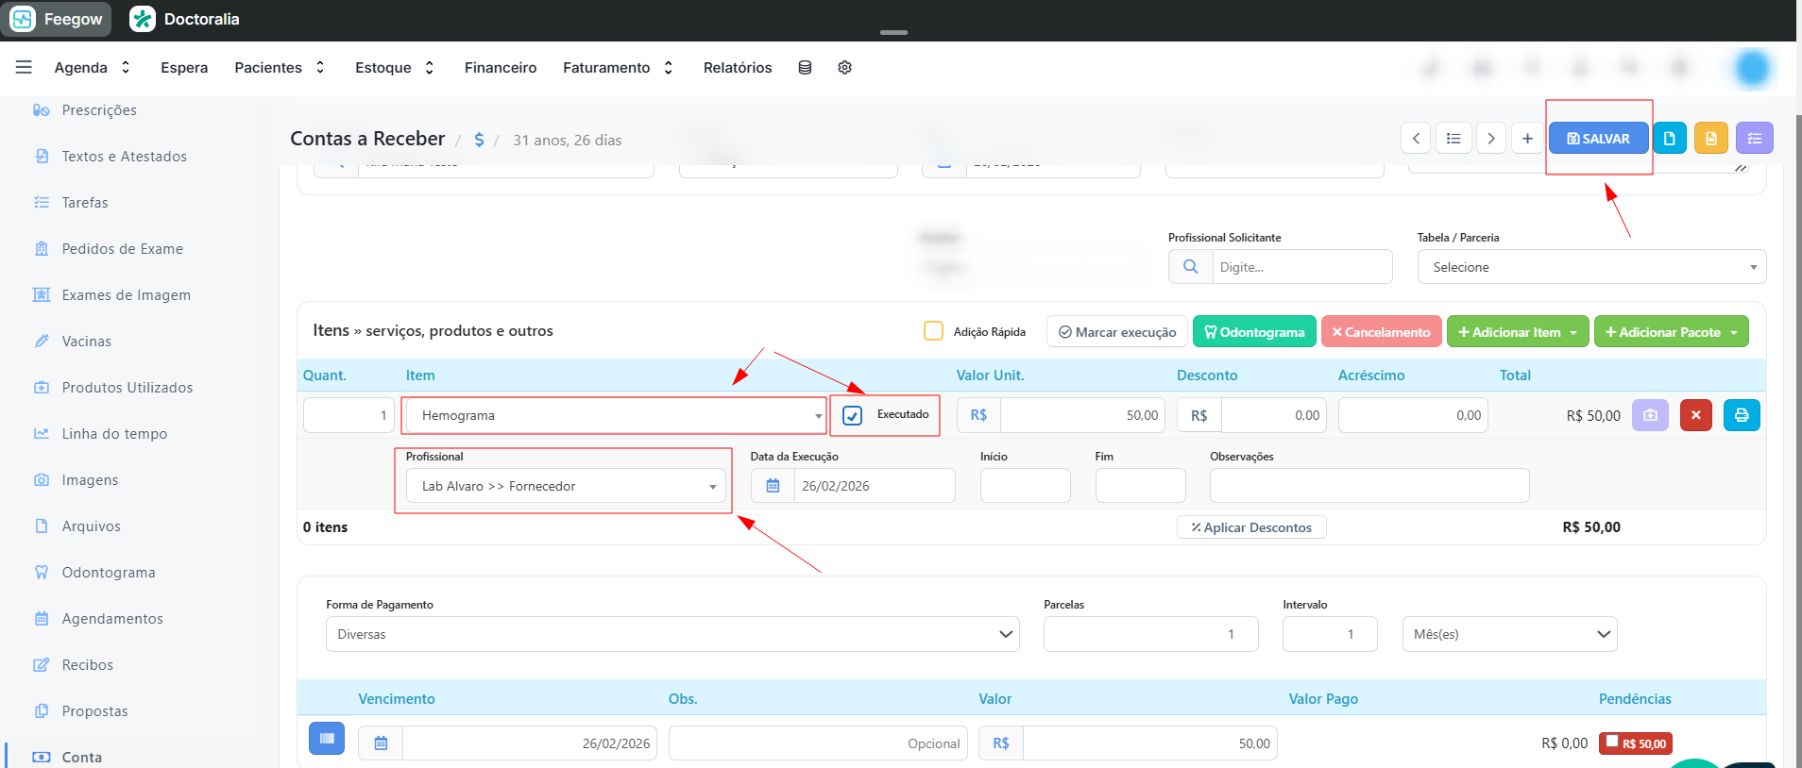This screenshot has width=1802, height=768.
Task: Open the list view icon
Action: click(x=1453, y=139)
